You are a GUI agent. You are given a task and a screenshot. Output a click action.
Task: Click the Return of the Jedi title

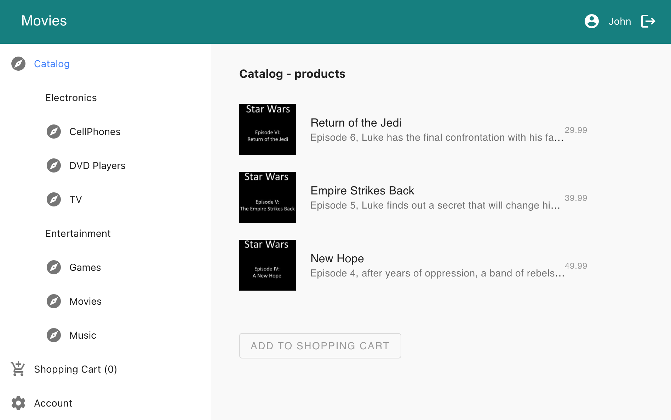[356, 123]
